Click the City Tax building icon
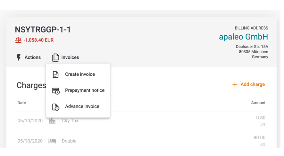The height and width of the screenshot is (156, 284). coord(52,121)
